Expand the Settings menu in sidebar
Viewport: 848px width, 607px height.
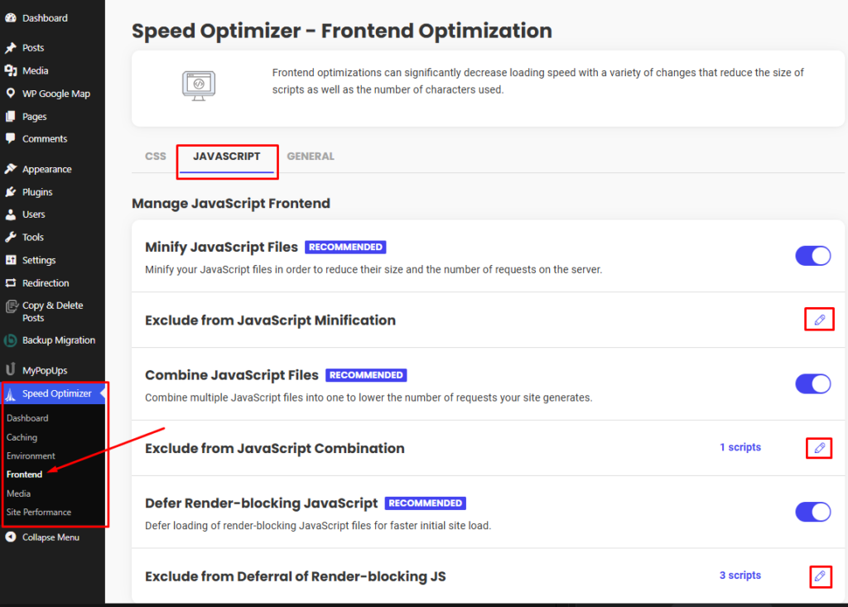coord(39,260)
